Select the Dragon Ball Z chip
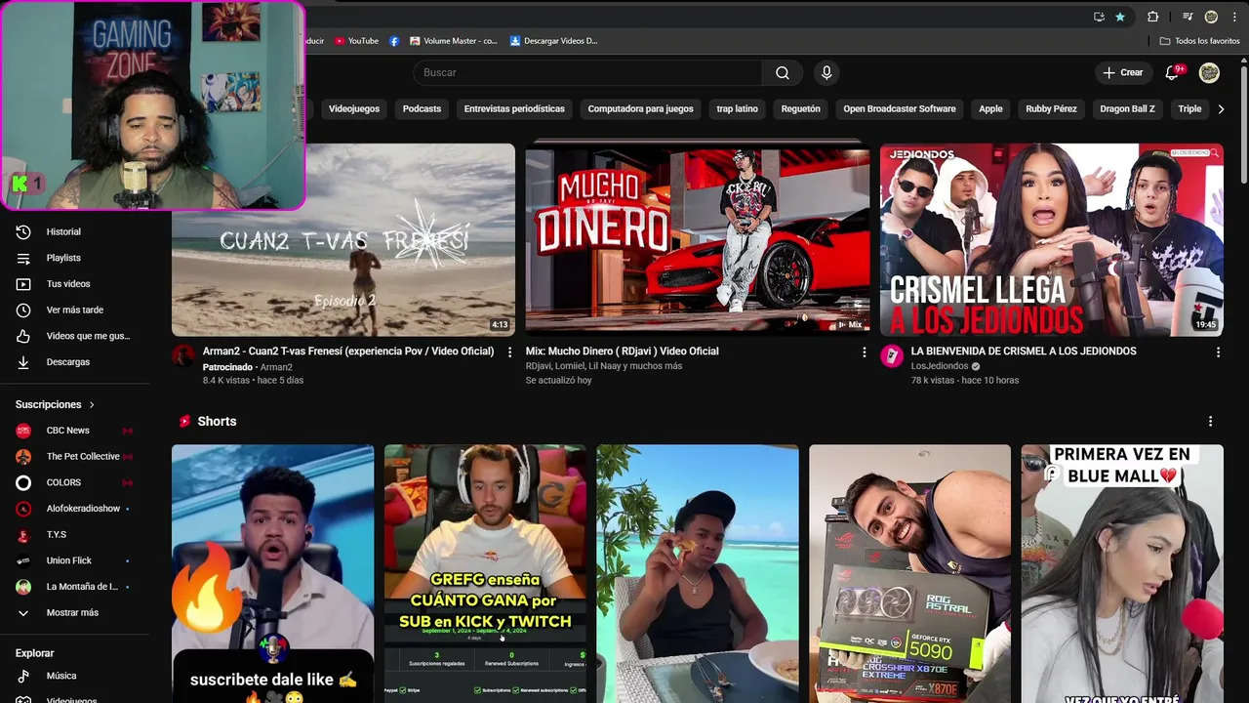The width and height of the screenshot is (1249, 703). [1127, 108]
